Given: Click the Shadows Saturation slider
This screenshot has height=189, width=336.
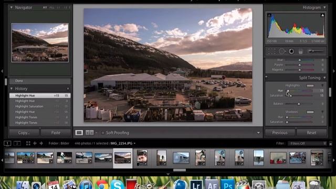Looking at the screenshot, I should (299, 122).
